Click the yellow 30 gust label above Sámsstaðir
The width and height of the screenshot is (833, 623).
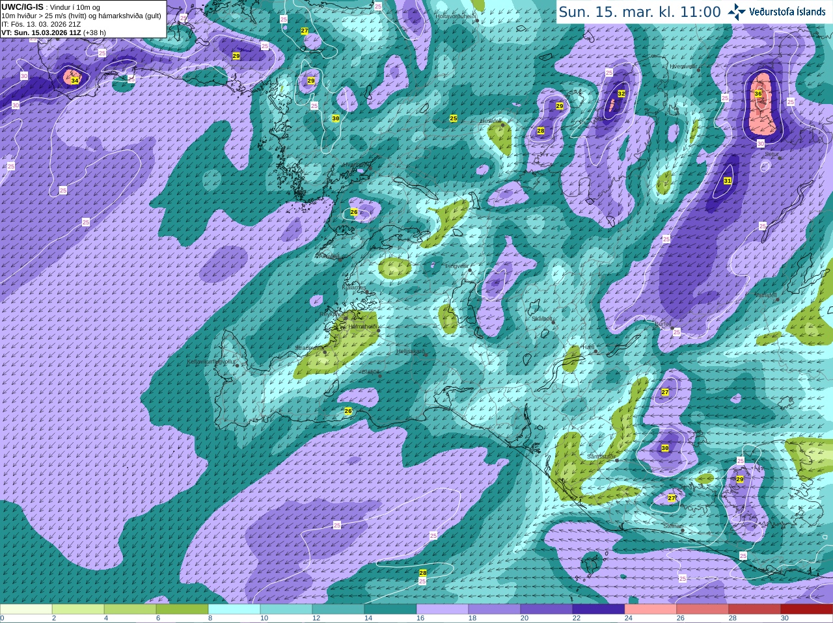click(665, 448)
